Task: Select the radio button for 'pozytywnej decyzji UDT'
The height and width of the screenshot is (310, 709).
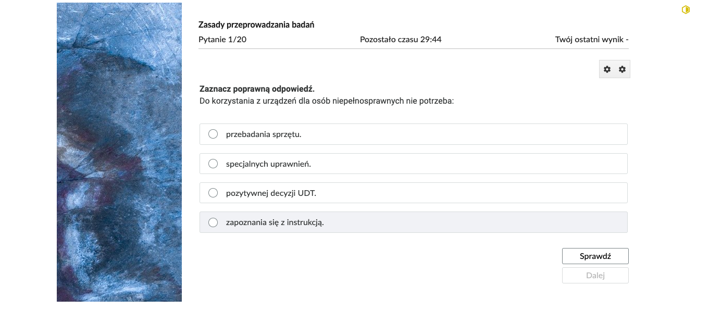Action: [x=213, y=192]
